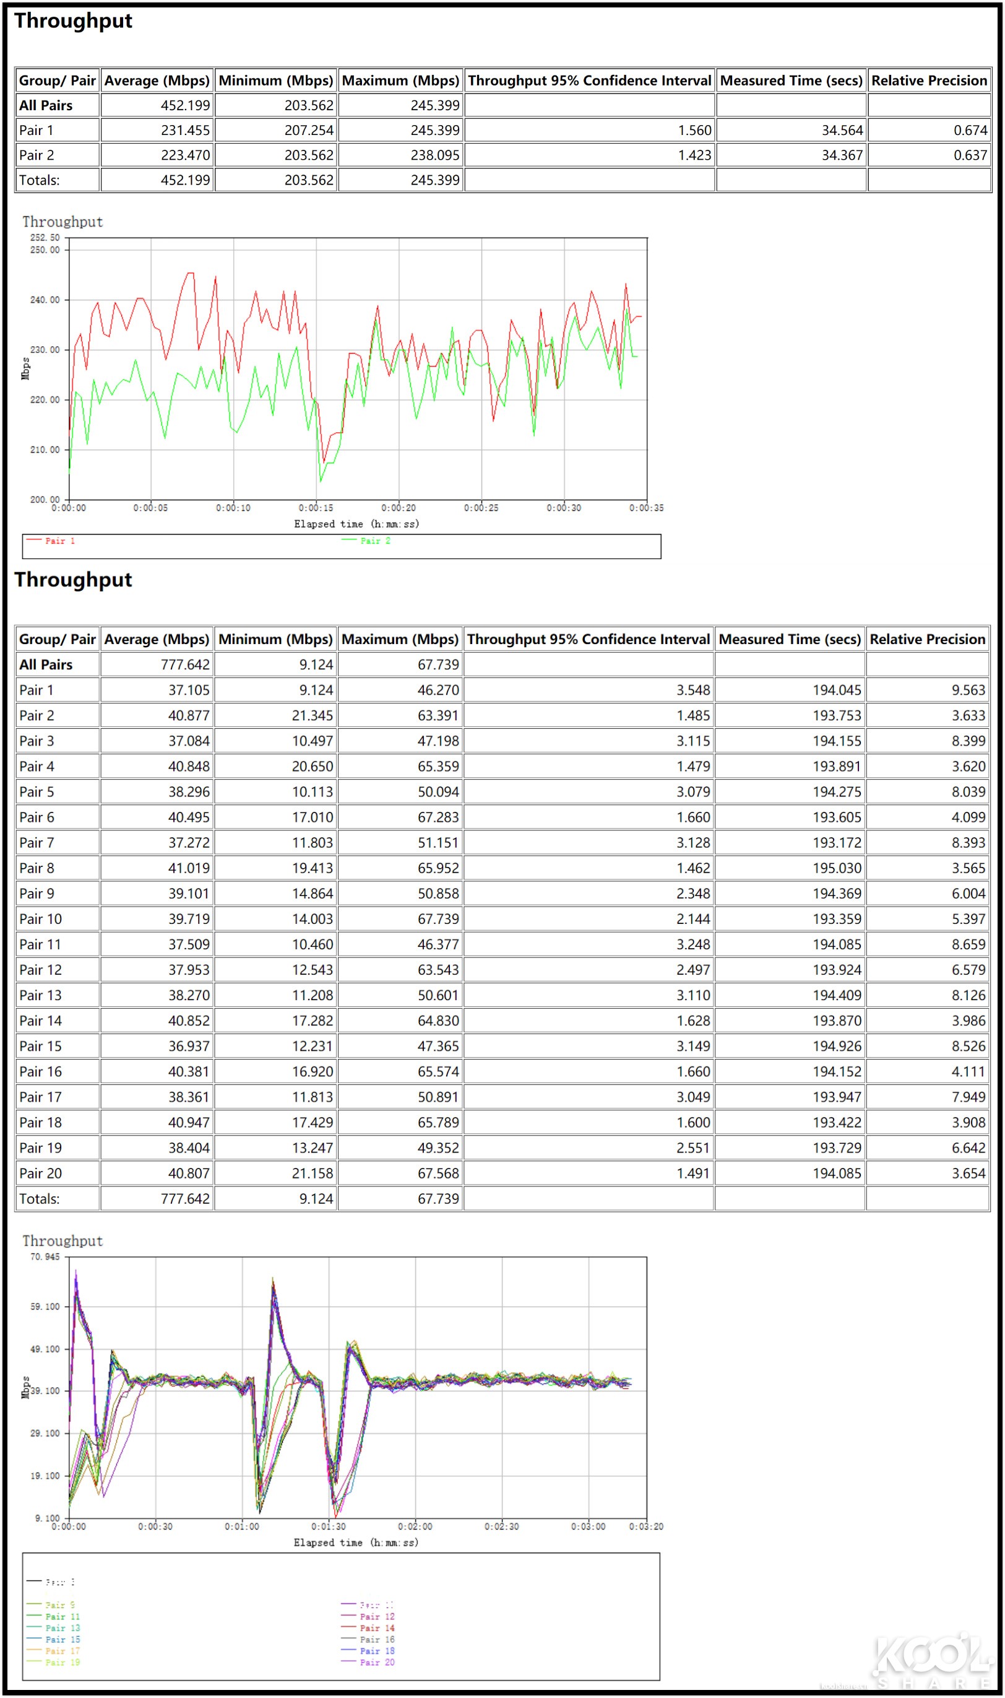Click the Relative Precision column header
Screen dimensions: 1005x1698
click(x=929, y=80)
